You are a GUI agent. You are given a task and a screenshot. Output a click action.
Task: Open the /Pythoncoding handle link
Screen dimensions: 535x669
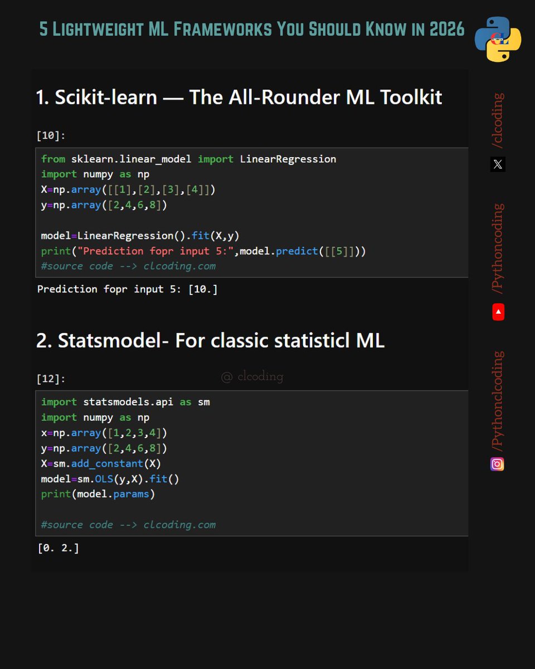[x=498, y=249]
